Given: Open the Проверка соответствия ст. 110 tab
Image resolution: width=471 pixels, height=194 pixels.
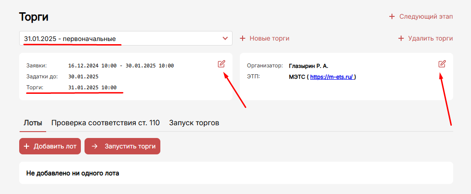Looking at the screenshot, I should click(x=106, y=123).
